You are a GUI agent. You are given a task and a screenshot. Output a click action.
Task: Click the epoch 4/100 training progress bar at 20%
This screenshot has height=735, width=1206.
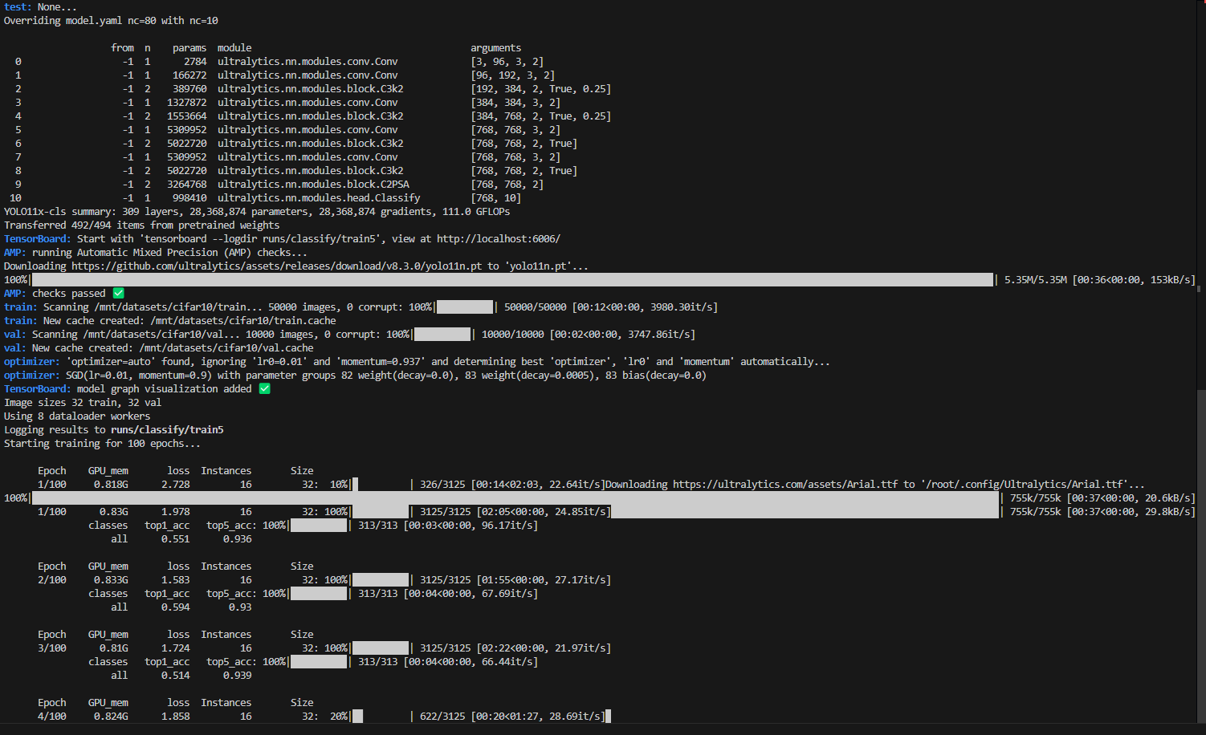[381, 717]
